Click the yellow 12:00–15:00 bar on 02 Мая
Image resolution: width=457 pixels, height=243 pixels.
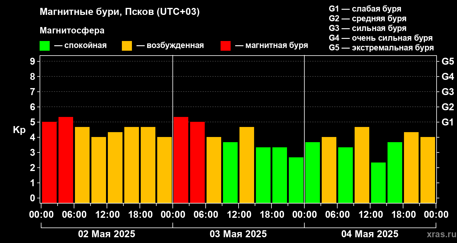coord(115,167)
